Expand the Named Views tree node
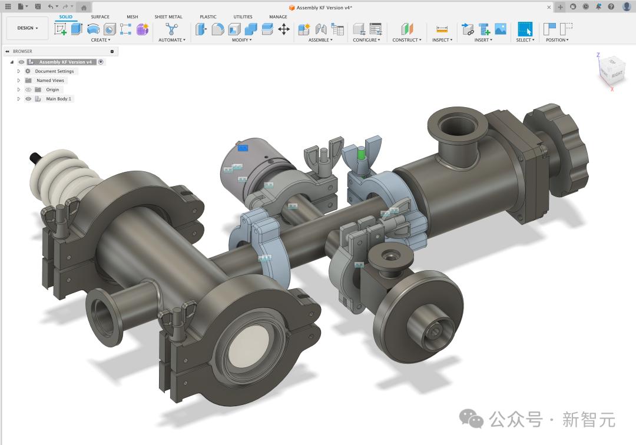636x445 pixels. pyautogui.click(x=19, y=81)
